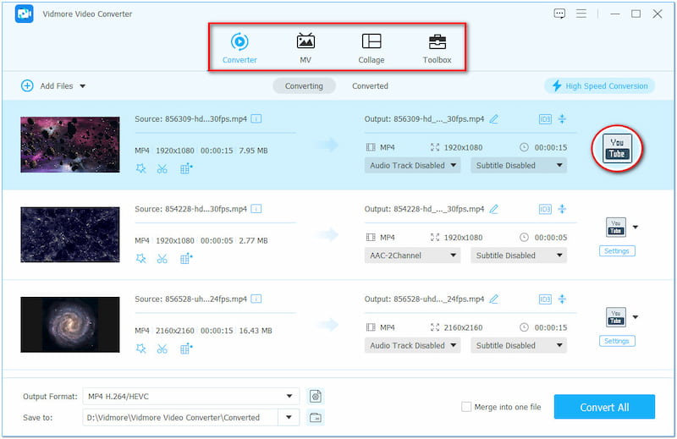The height and width of the screenshot is (439, 677).
Task: Open the Output Format dropdown
Action: 190,396
